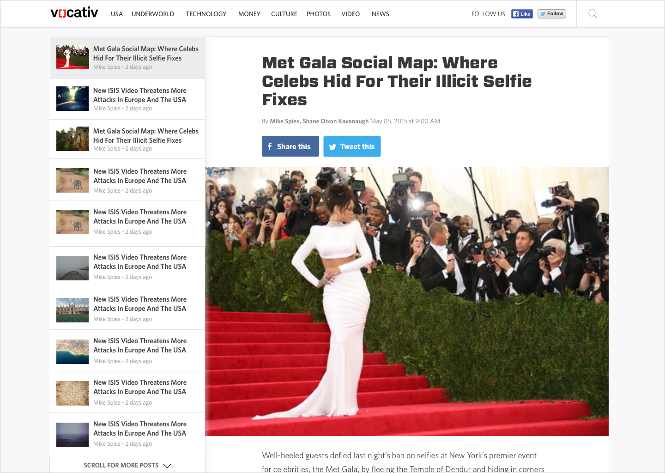
Task: Click the Shane Dixon Kavanaugh author link
Action: (335, 121)
